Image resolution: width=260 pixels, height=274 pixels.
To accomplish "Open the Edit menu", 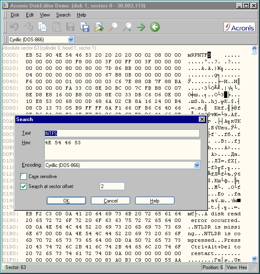I will click(x=30, y=15).
